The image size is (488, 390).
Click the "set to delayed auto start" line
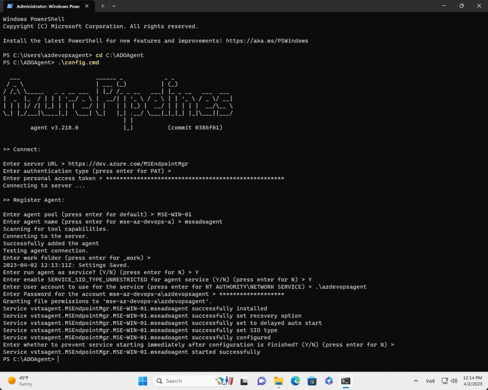point(163,323)
